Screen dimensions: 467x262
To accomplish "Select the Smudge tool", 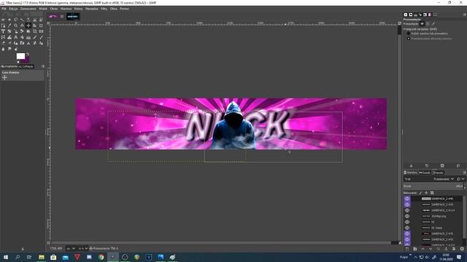I will point(9,49).
